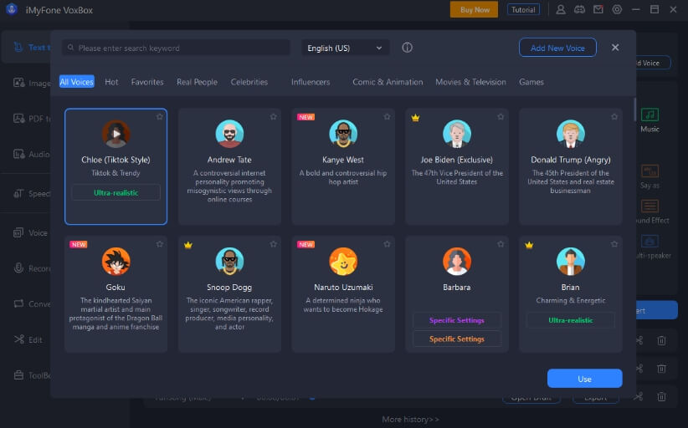Click the search magnifier icon

click(70, 48)
